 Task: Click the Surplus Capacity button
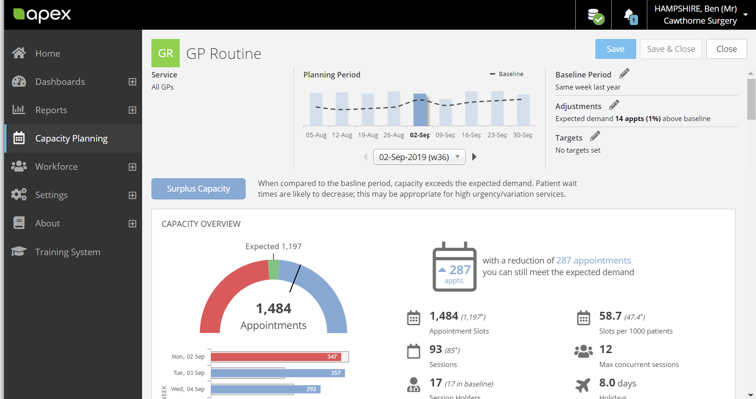tap(198, 189)
